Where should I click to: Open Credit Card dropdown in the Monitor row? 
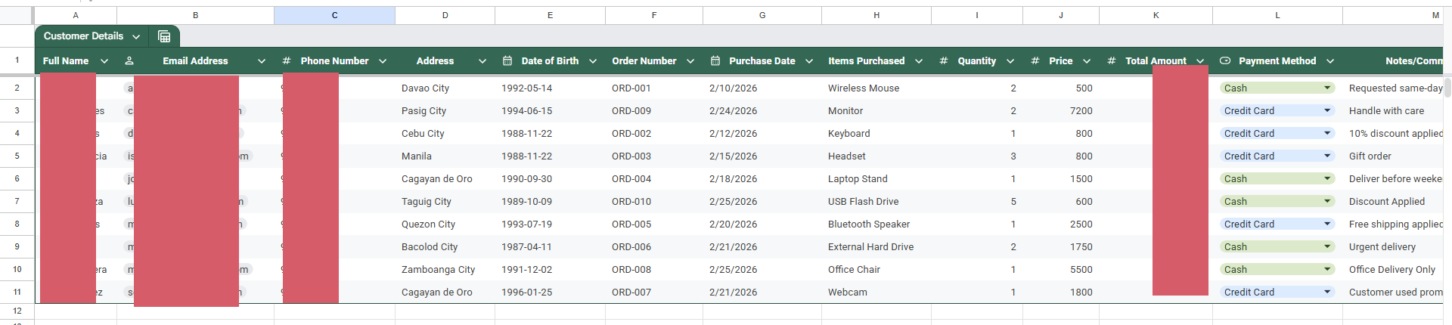(1327, 111)
